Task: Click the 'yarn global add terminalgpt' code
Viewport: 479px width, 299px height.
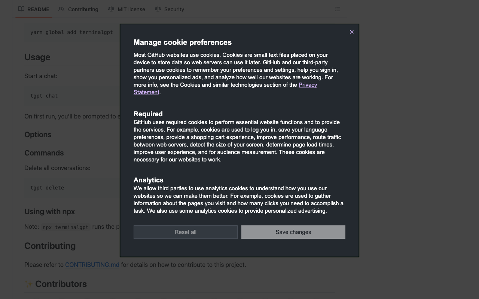Action: pos(71,32)
